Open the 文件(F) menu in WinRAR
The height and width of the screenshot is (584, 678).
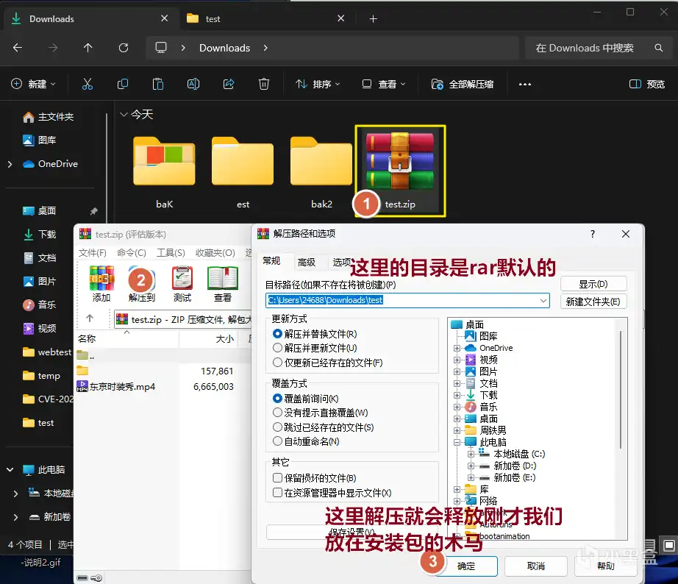tap(93, 252)
